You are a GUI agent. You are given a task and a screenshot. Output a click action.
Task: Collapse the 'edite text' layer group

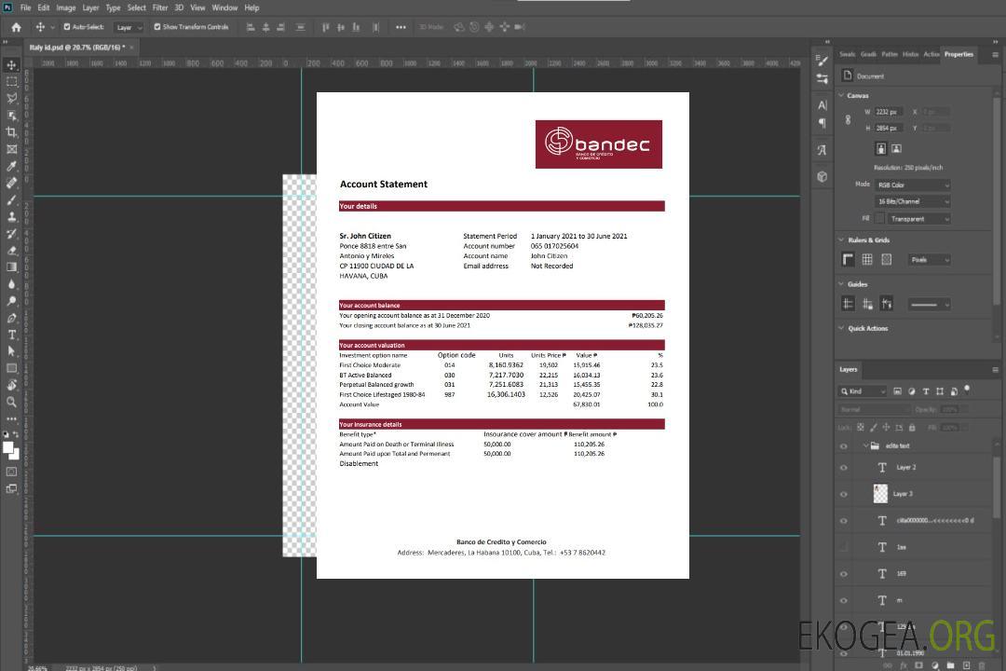click(865, 445)
